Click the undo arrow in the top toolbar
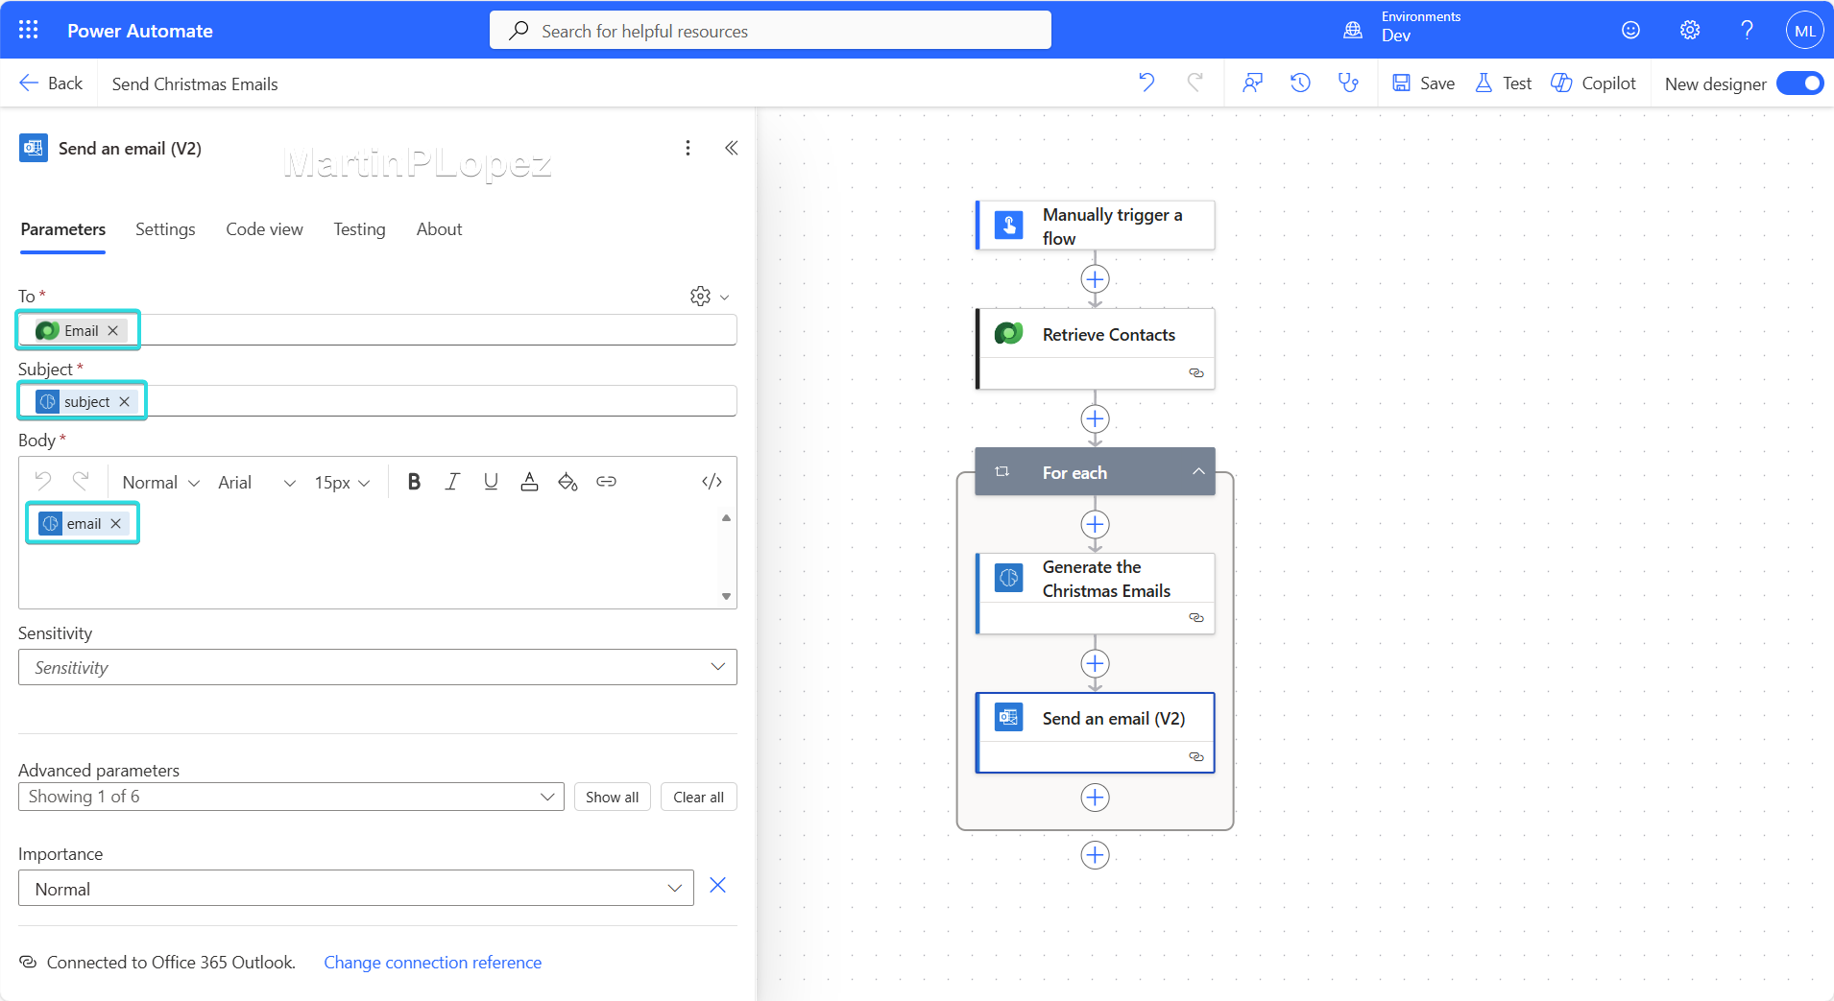 (1146, 83)
